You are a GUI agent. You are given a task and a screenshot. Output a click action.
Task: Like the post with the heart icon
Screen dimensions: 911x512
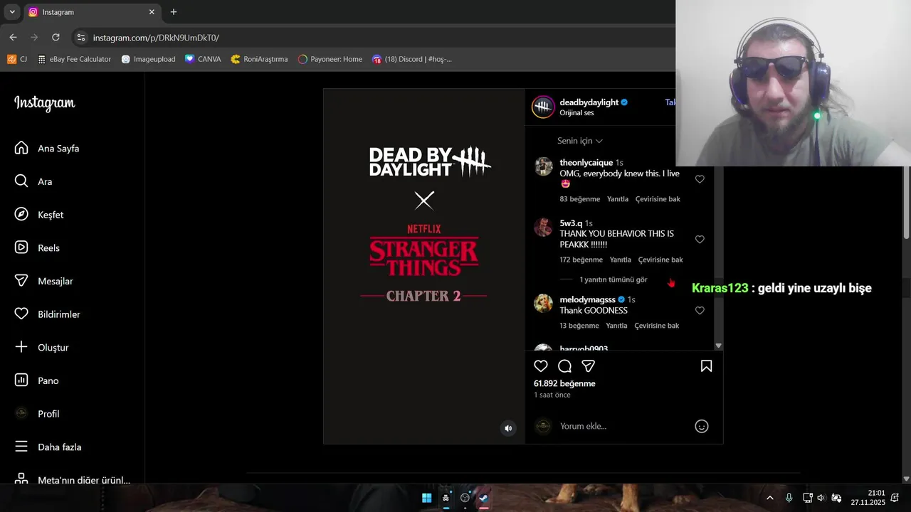[541, 366]
